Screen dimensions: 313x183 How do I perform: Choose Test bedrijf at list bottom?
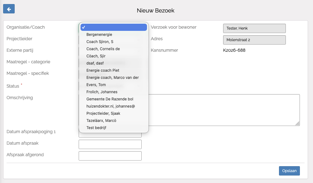[x=96, y=128]
